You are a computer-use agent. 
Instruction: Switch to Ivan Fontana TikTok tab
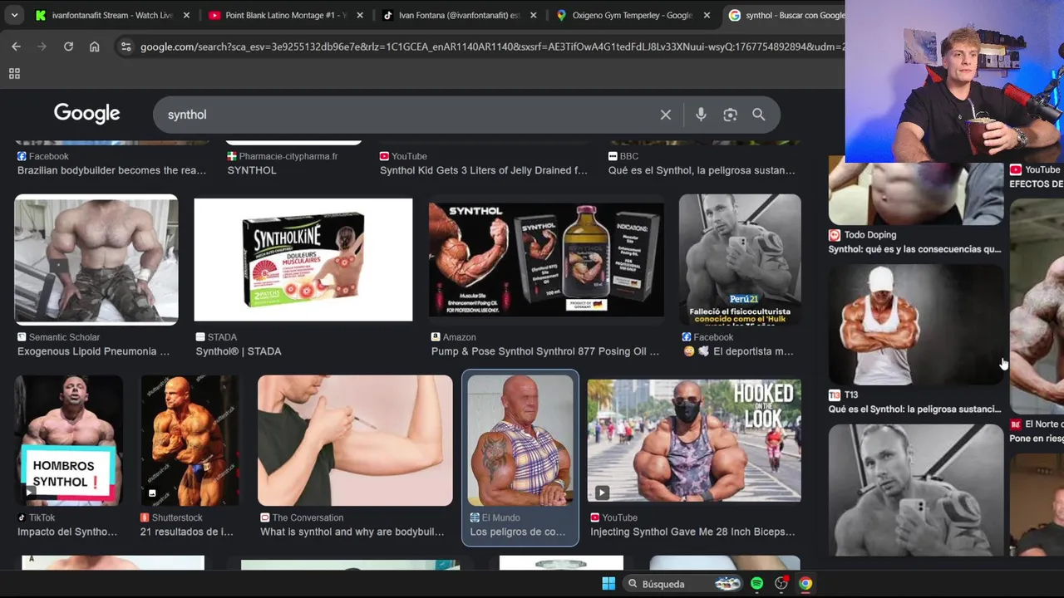(x=459, y=15)
